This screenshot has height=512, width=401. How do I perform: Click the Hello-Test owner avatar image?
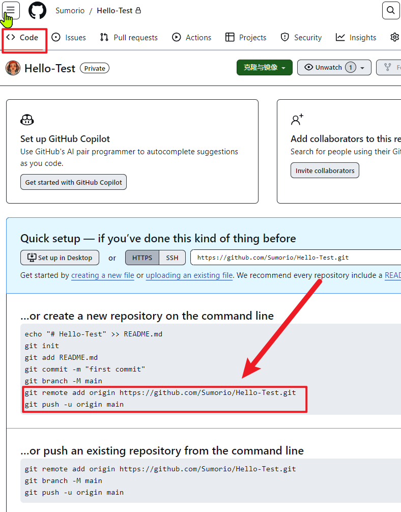(x=13, y=68)
